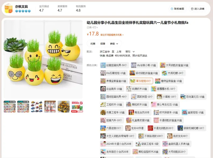213x158 pixels.
Task: Click the 俏皮发夹40个 variant image icon
Action: tap(170, 136)
